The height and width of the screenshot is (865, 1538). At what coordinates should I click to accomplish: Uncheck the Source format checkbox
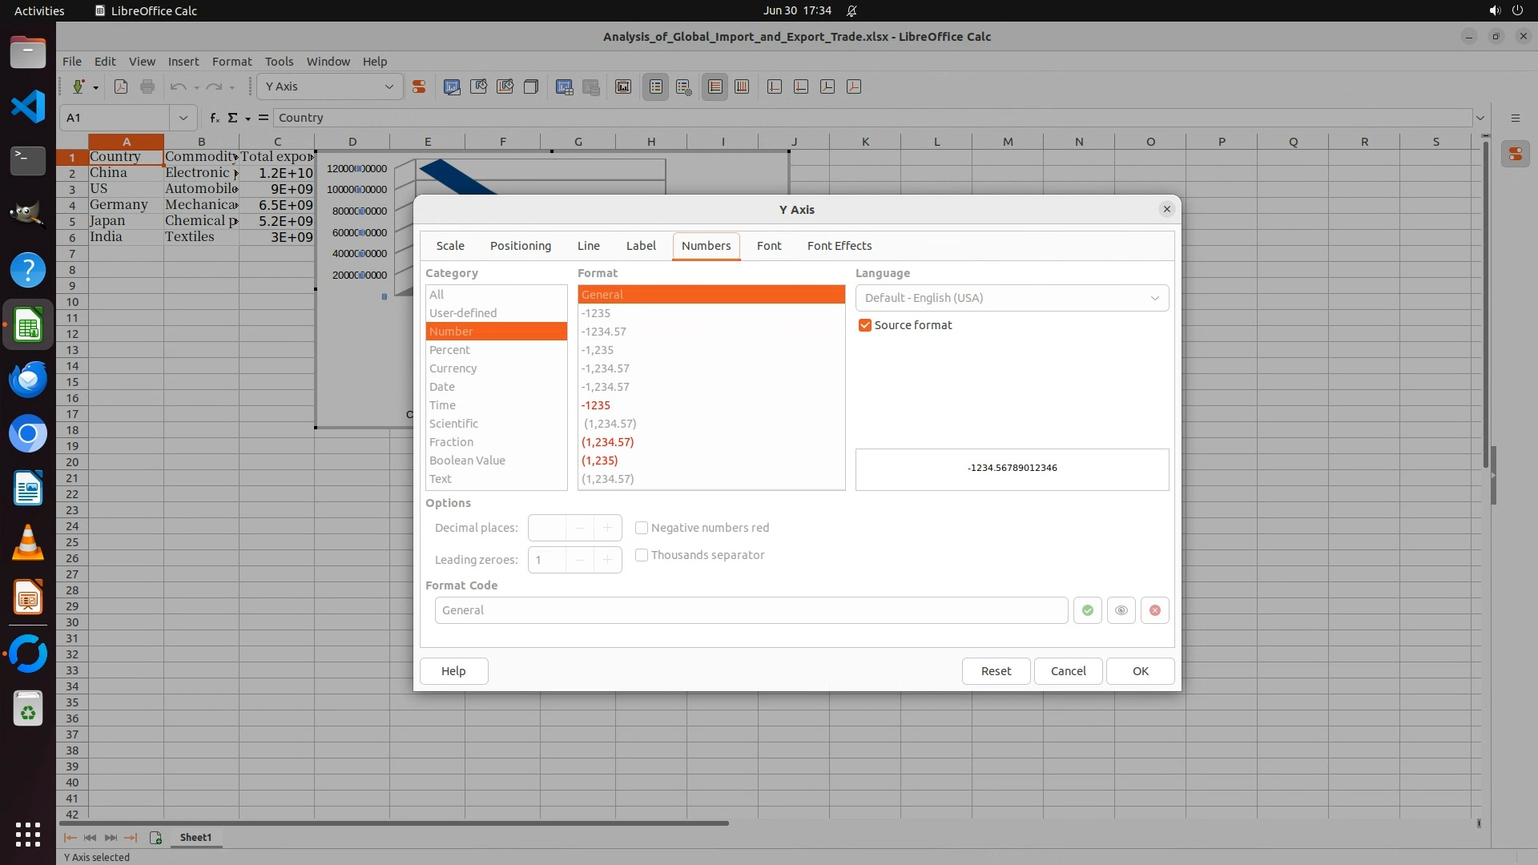pos(865,325)
